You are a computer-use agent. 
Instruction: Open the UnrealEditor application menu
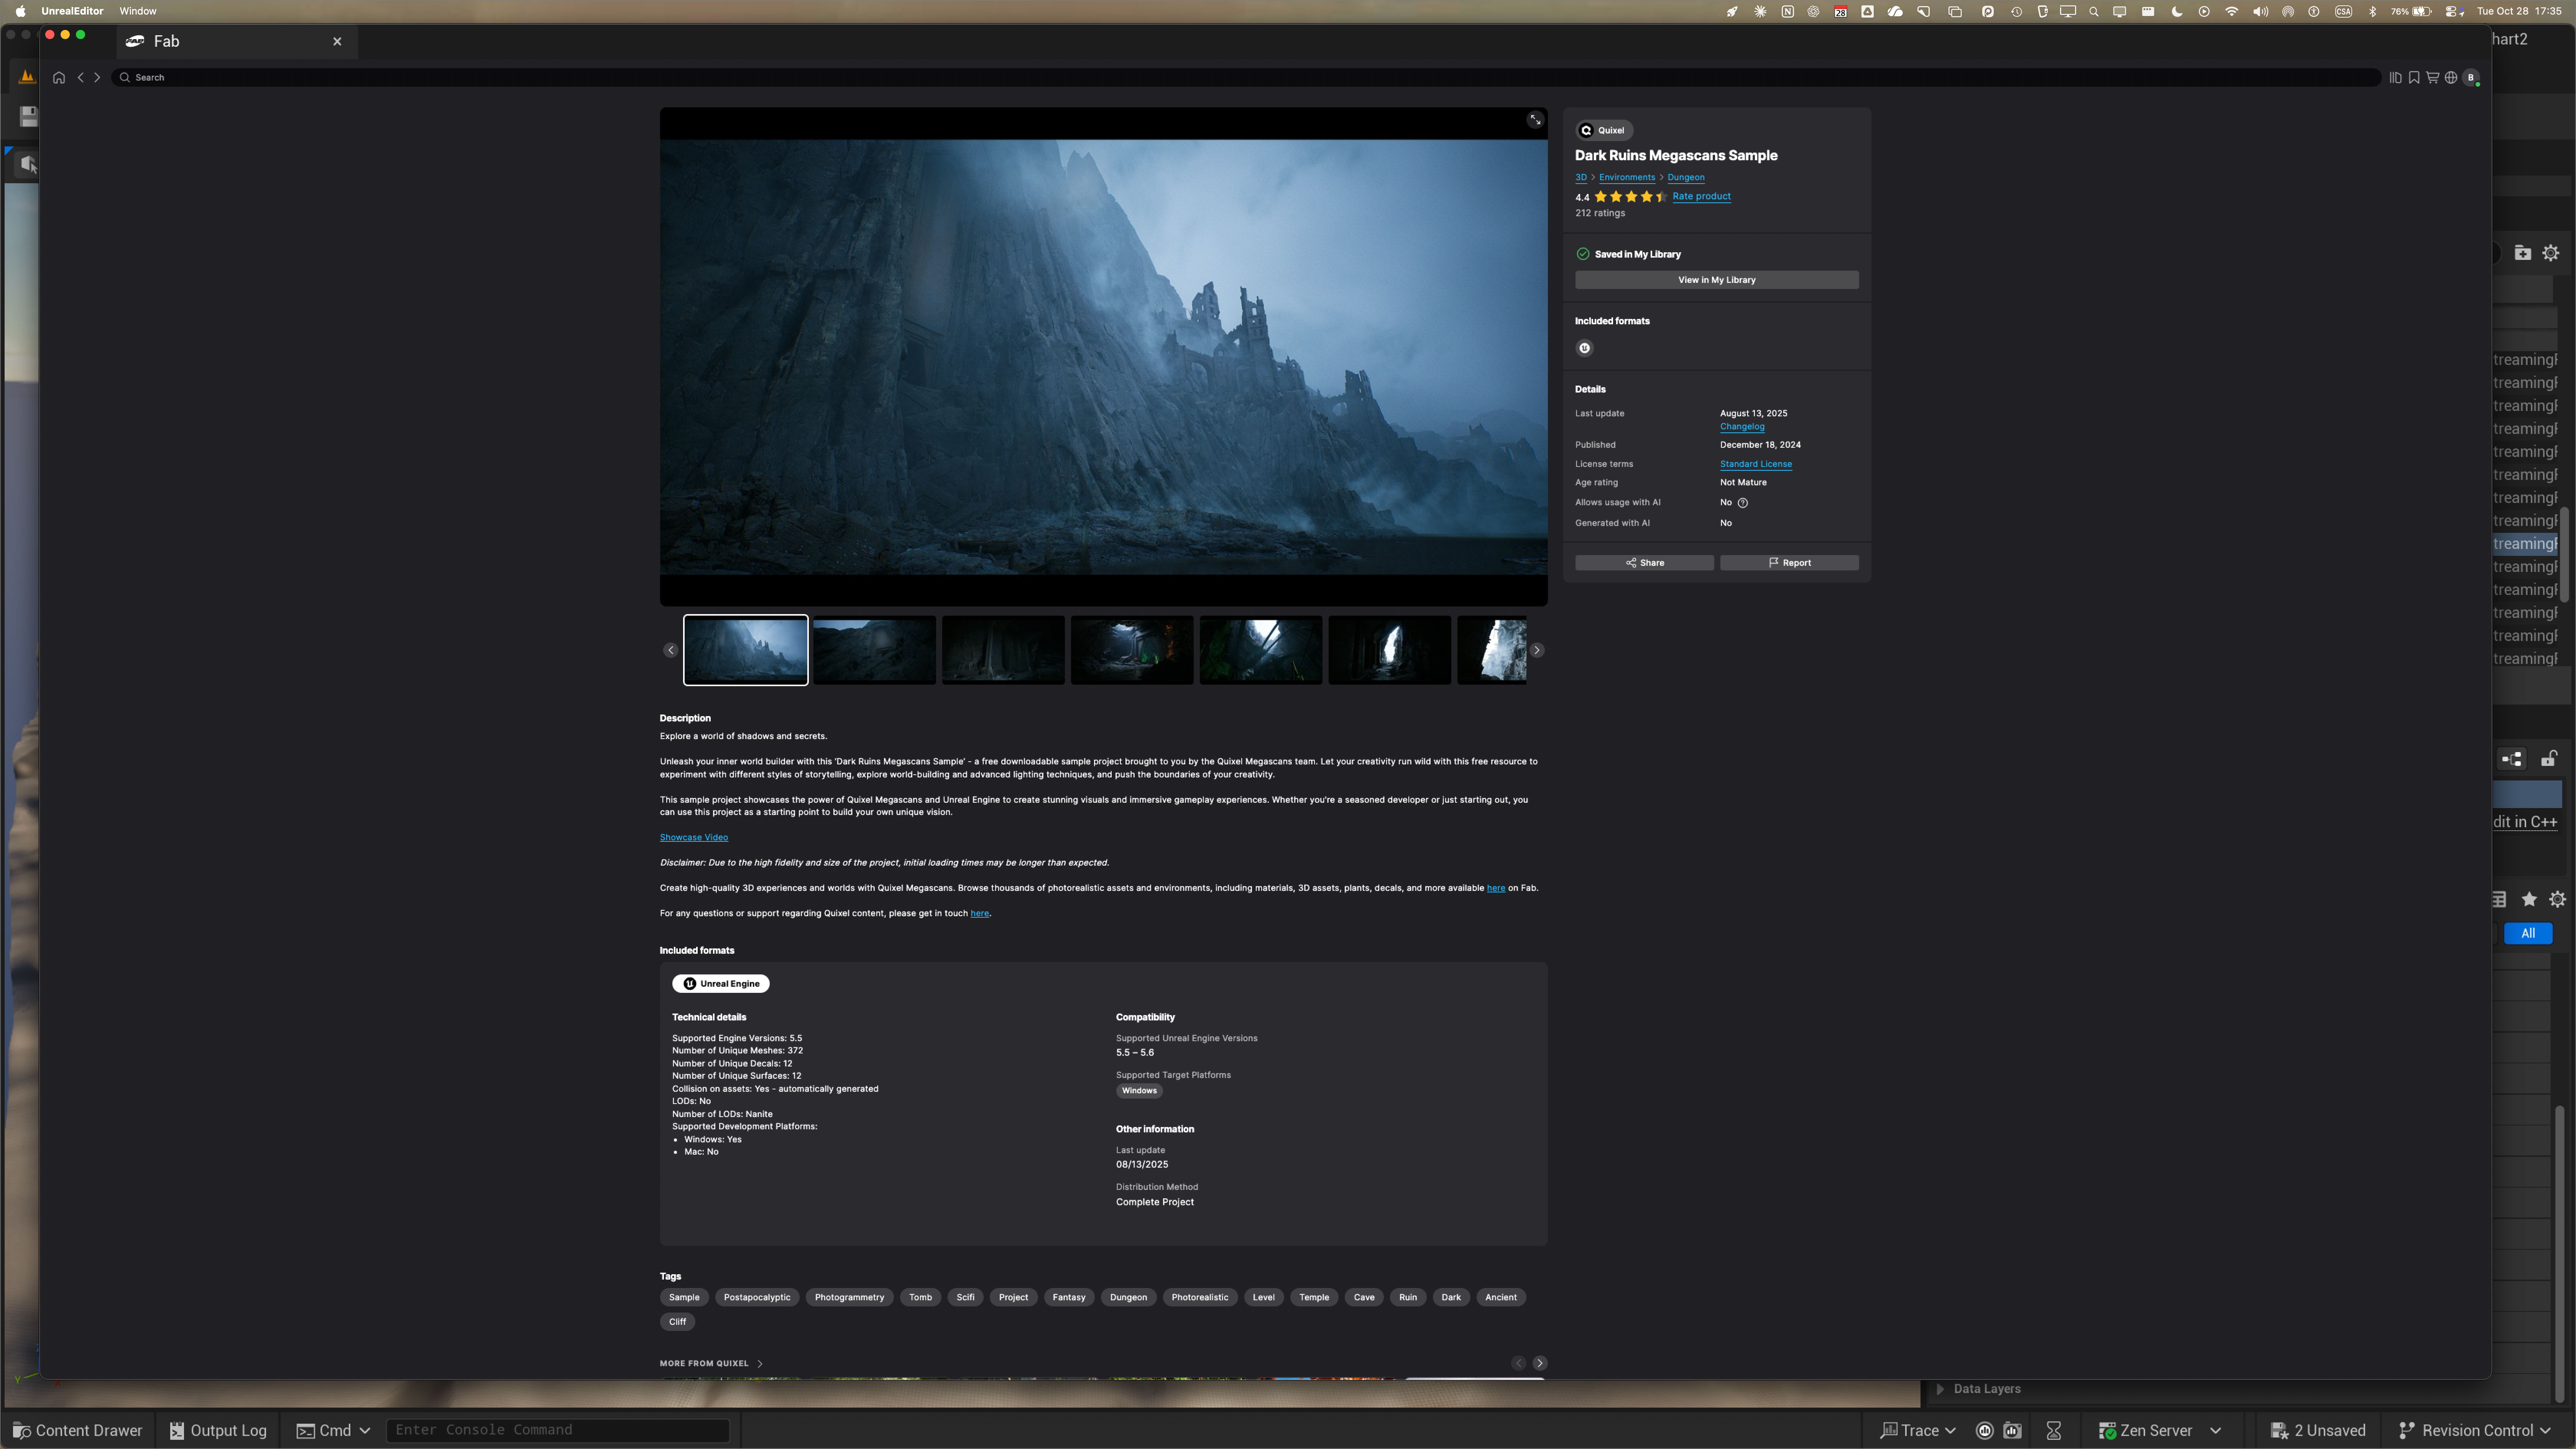point(72,11)
